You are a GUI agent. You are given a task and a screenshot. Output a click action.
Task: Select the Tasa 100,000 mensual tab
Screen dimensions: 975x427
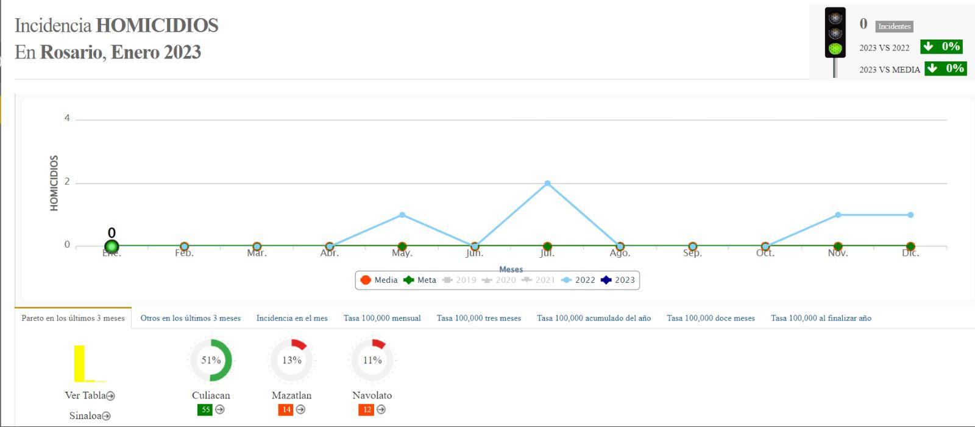(x=382, y=318)
